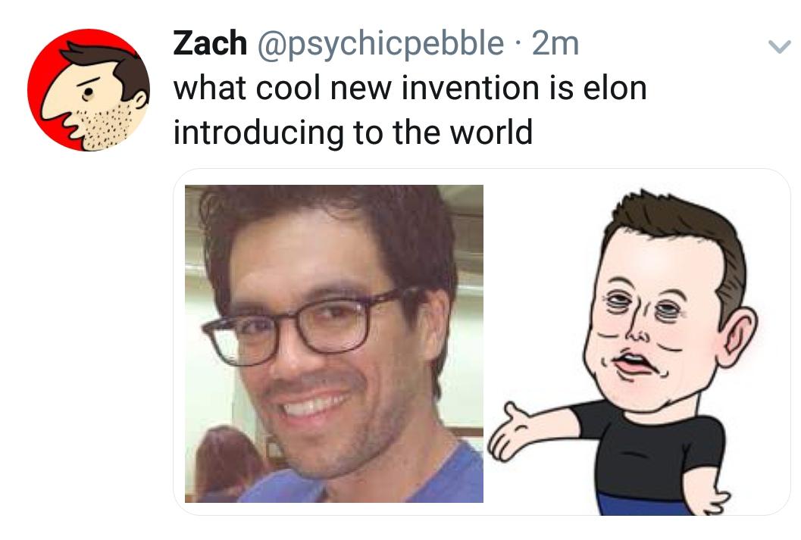The image size is (801, 540).
Task: Expand the tweet options chevron
Action: click(x=780, y=47)
